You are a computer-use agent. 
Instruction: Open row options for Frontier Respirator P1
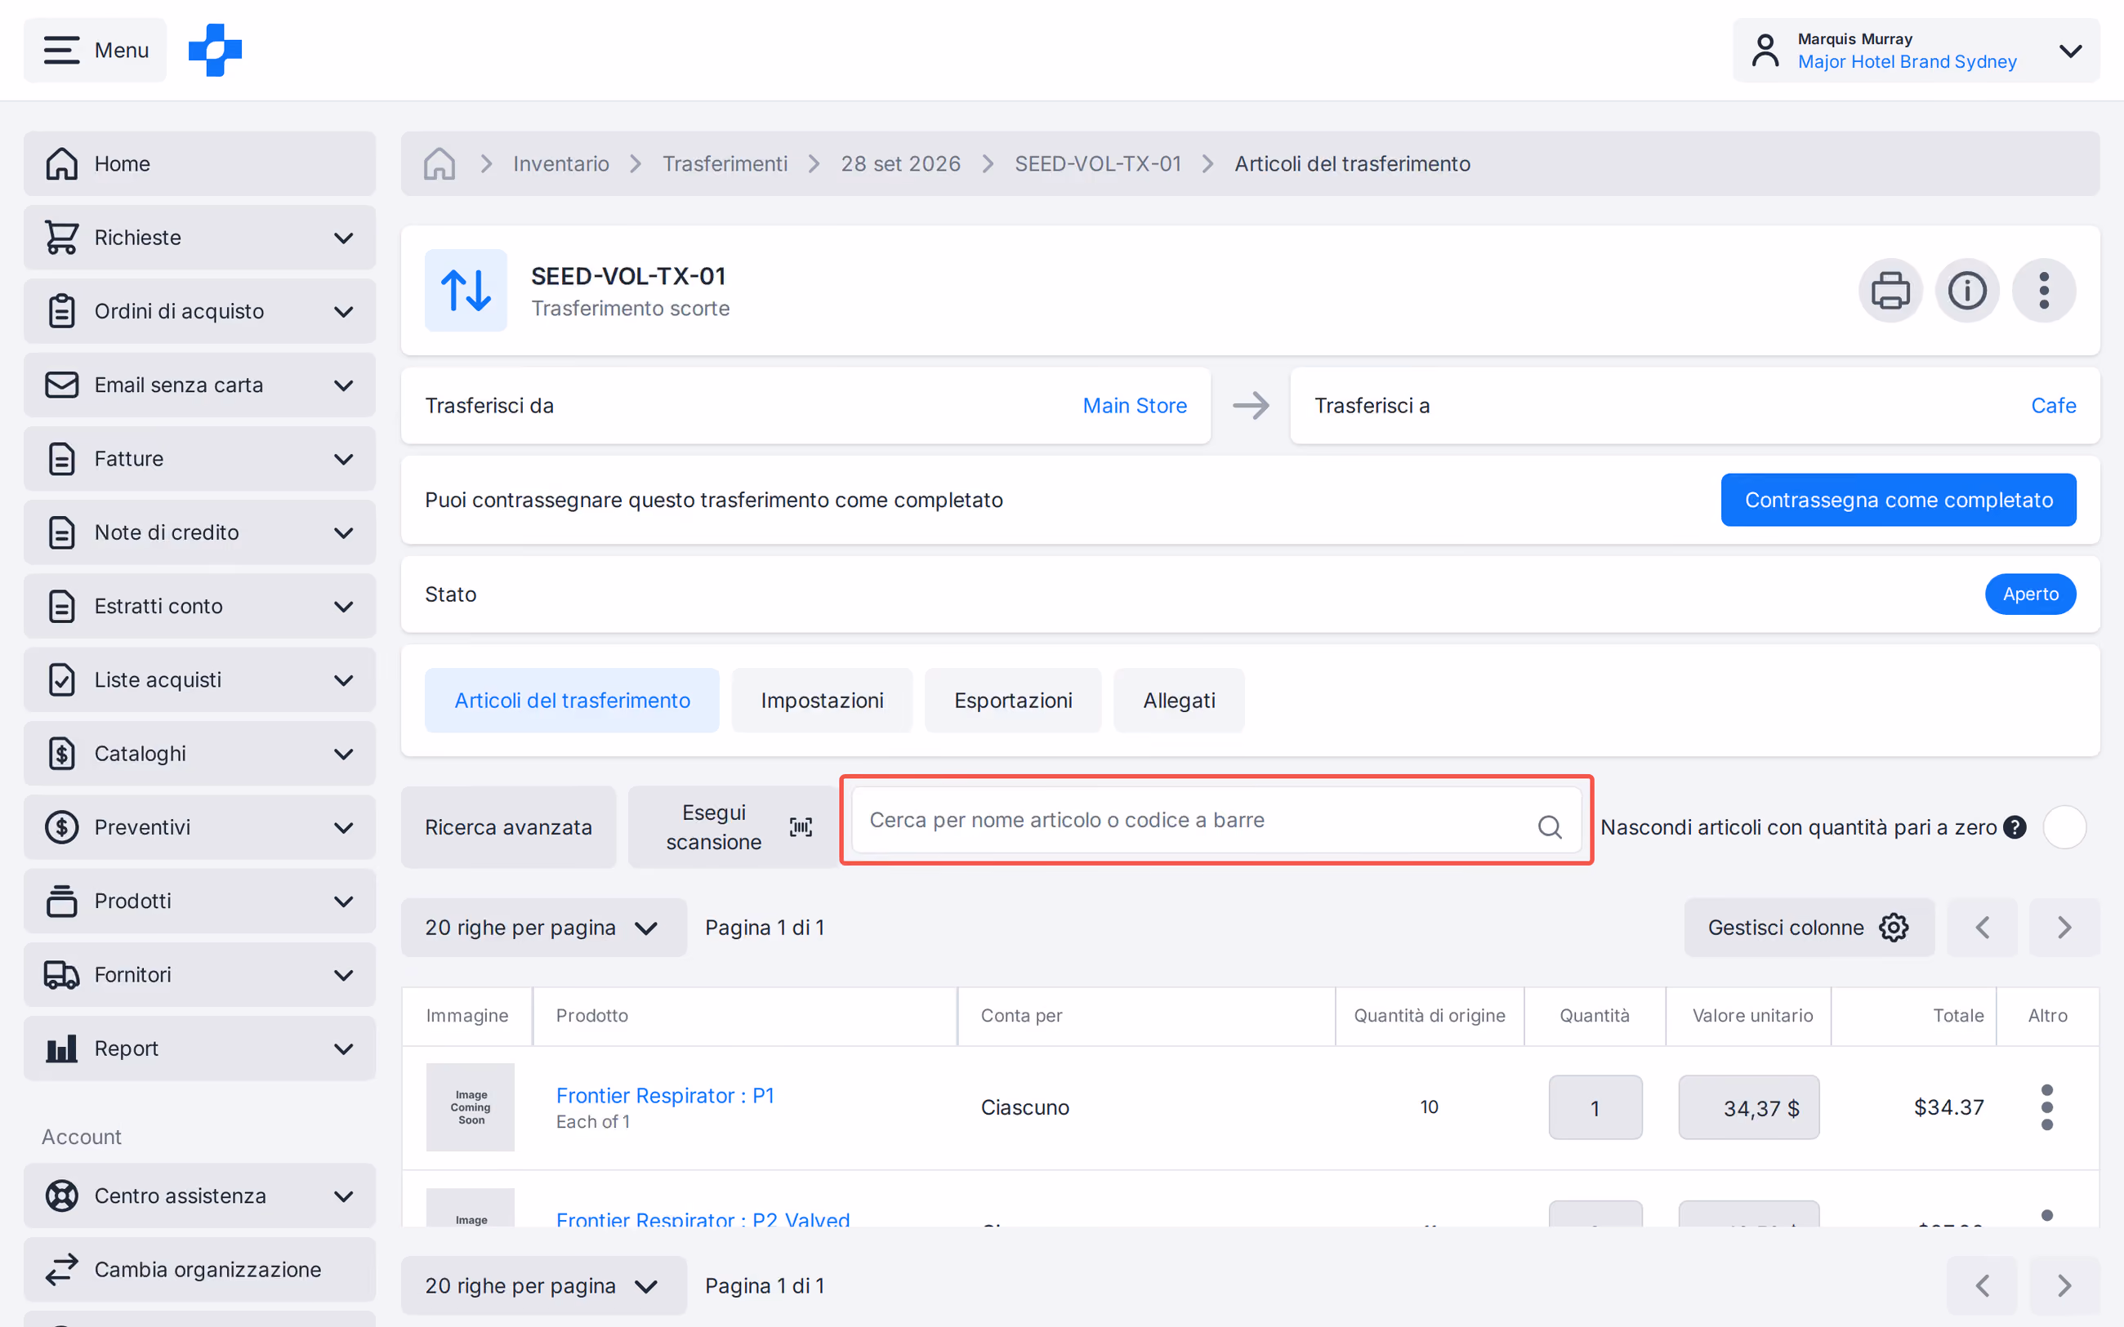click(x=2046, y=1107)
